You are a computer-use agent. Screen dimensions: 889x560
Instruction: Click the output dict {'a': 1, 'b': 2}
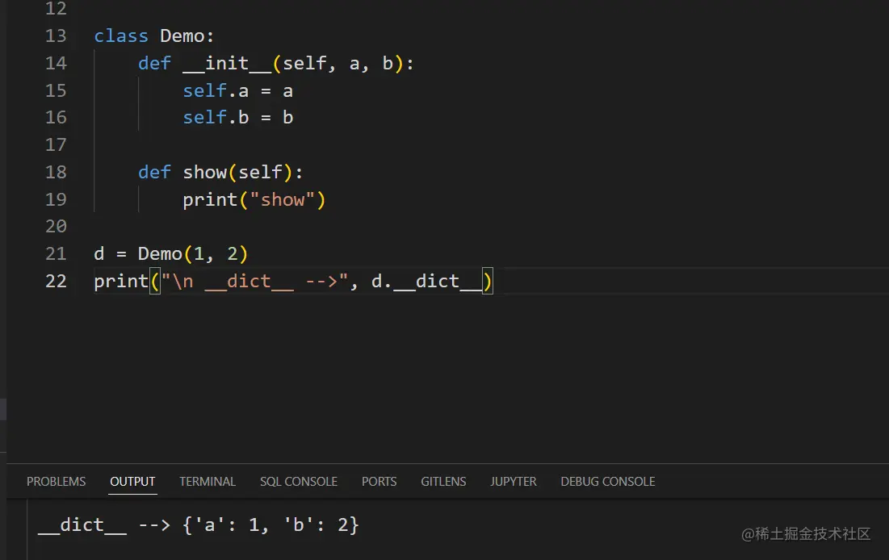270,524
